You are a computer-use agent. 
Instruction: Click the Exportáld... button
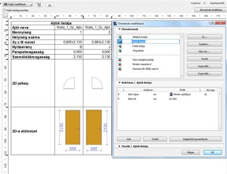(x=204, y=74)
